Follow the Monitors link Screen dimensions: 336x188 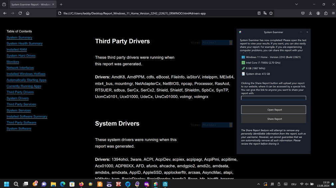13,62
